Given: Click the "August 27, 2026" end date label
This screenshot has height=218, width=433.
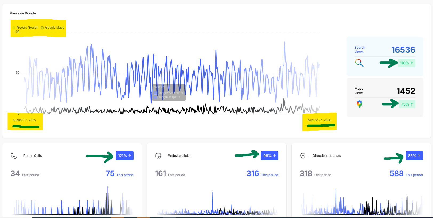Looking at the screenshot, I should tap(319, 120).
